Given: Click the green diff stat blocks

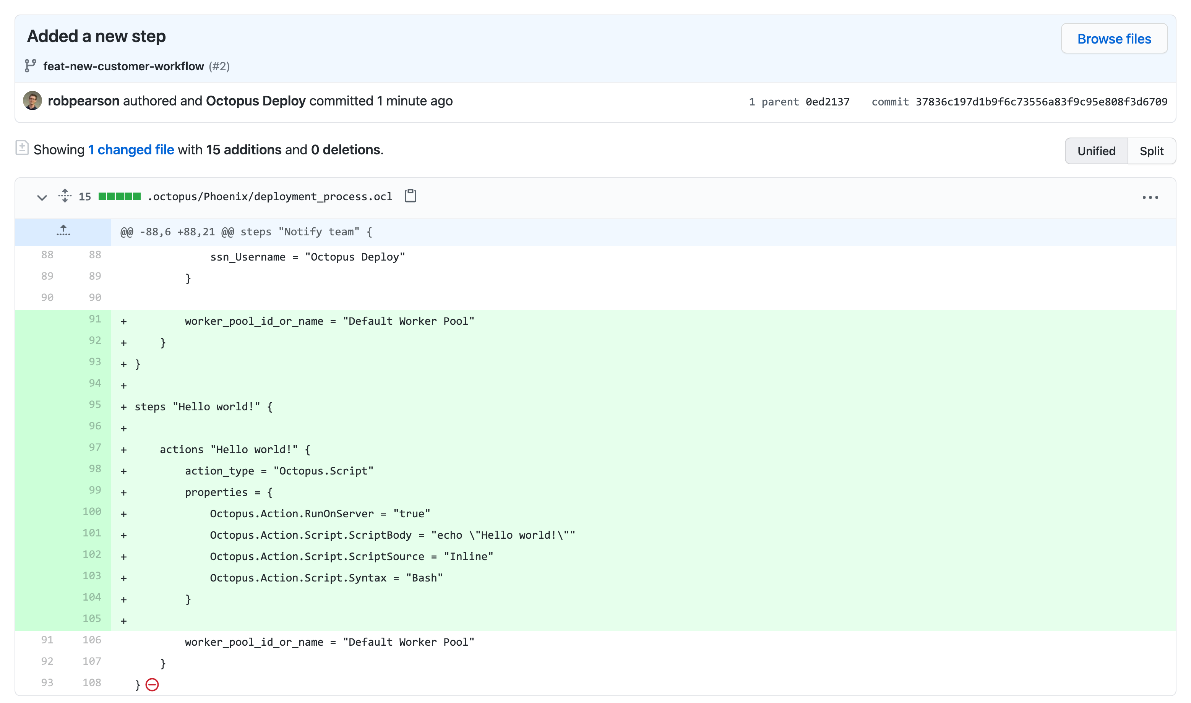Looking at the screenshot, I should [118, 196].
